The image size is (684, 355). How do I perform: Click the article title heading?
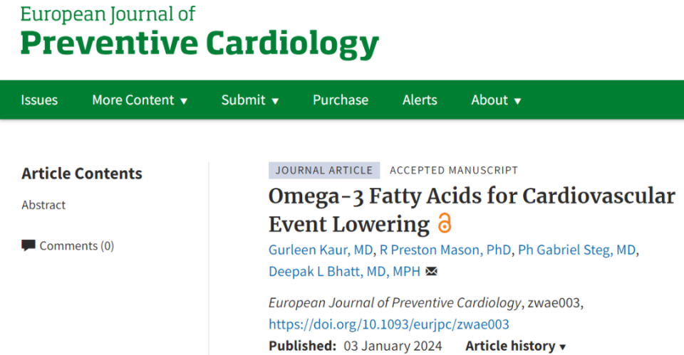(x=471, y=209)
